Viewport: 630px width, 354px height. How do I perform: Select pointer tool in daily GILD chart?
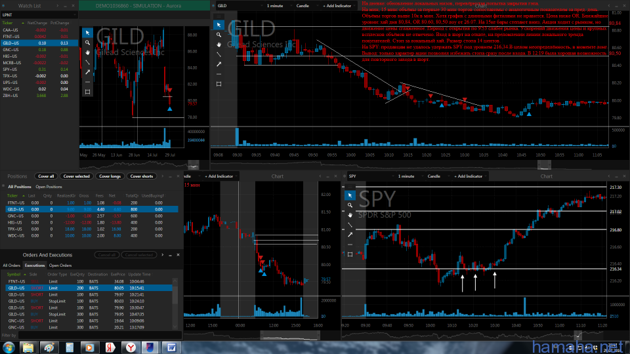pos(87,33)
